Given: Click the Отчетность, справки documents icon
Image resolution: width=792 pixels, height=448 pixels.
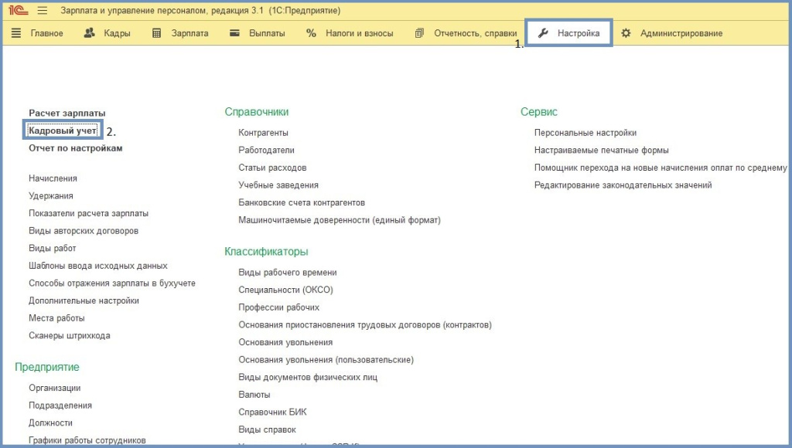Looking at the screenshot, I should [x=419, y=33].
